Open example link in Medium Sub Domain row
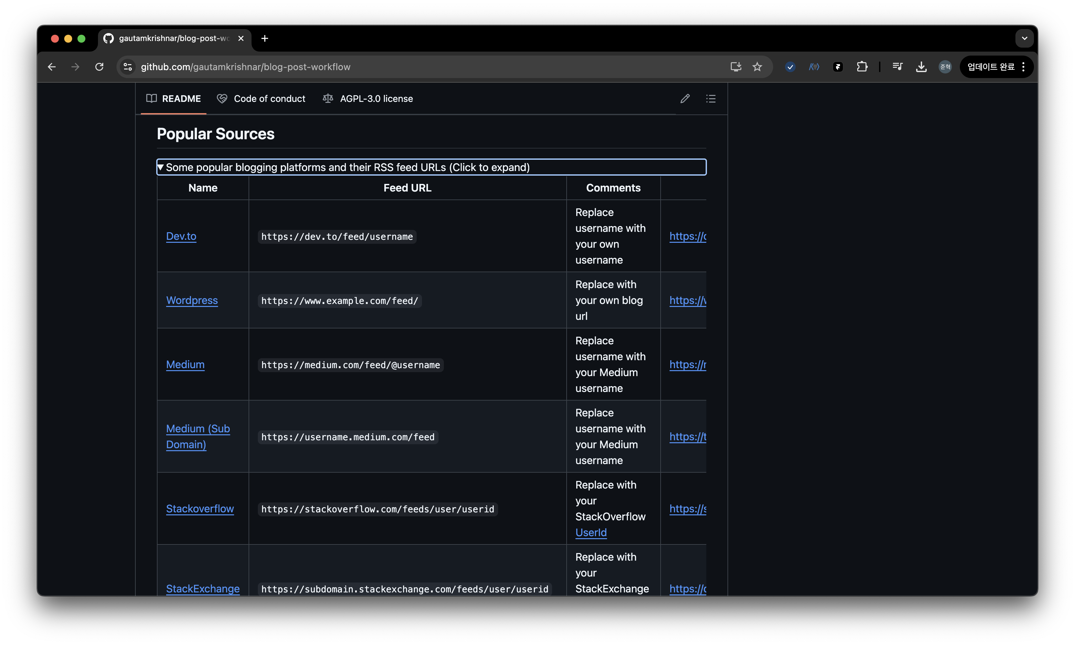Screen dimensions: 1075x645 pos(687,436)
